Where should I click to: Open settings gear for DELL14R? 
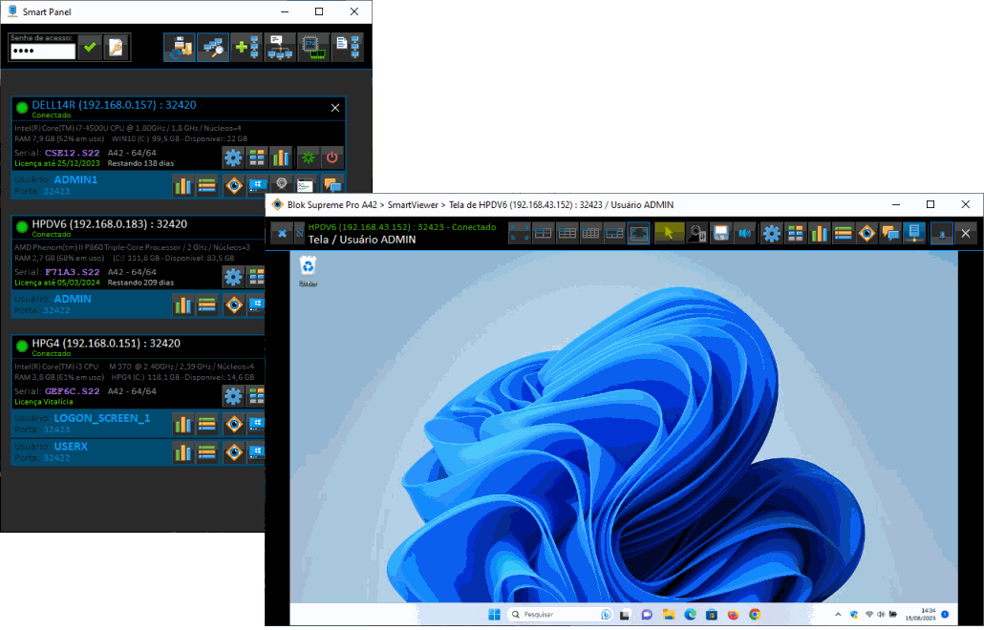233,157
